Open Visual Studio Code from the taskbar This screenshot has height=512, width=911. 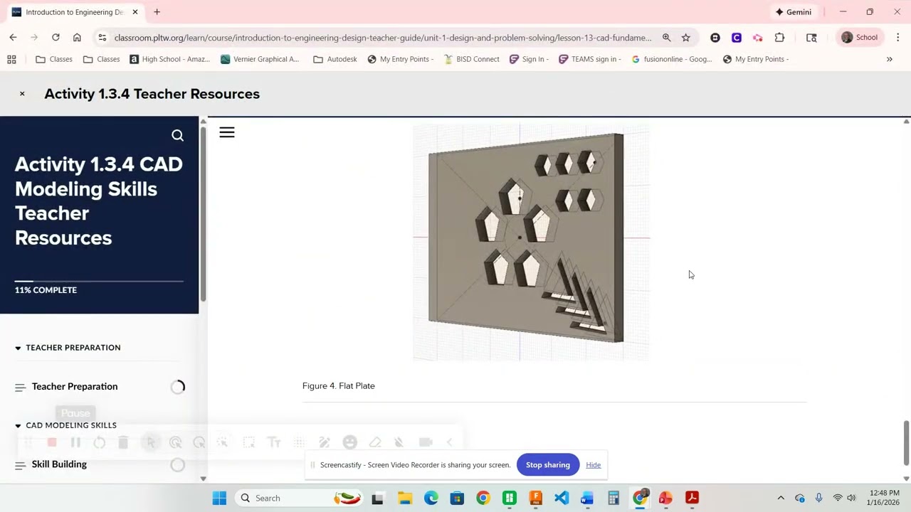point(562,498)
